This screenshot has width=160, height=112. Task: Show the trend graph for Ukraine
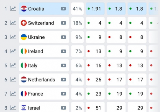click(x=13, y=37)
